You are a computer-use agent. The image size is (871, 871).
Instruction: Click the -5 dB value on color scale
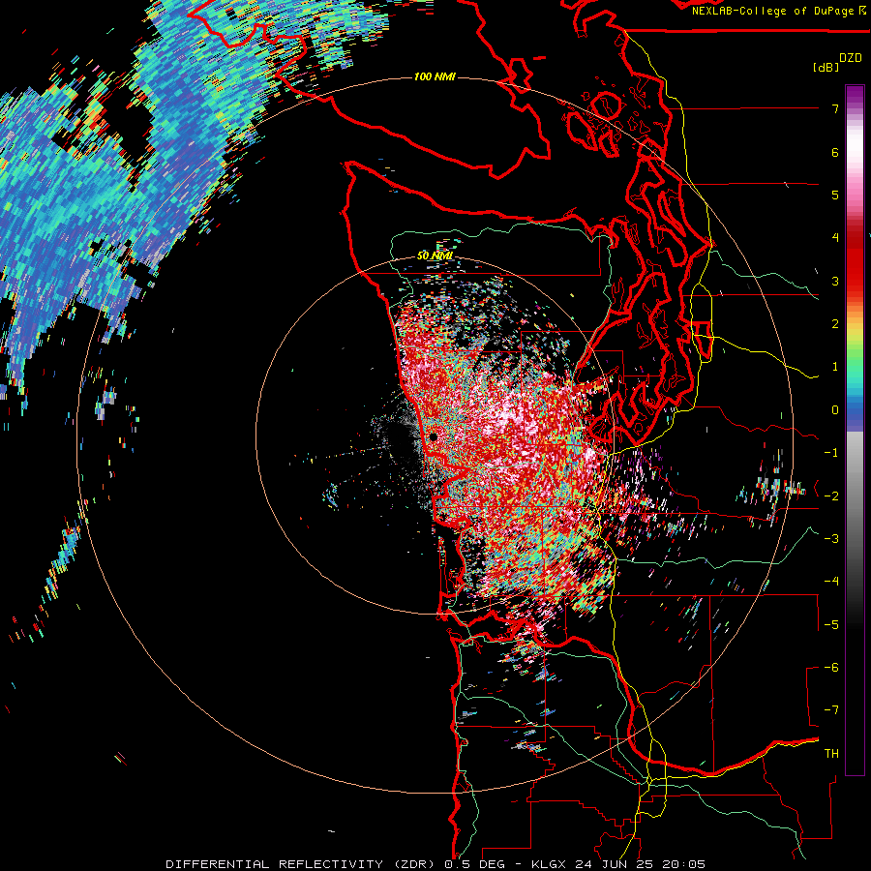831,625
